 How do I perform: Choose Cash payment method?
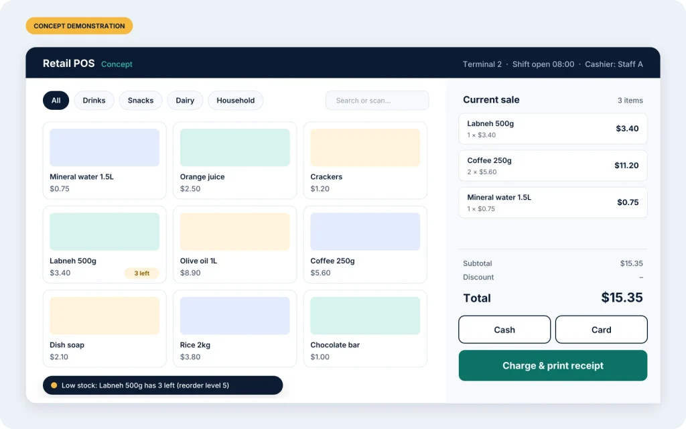tap(504, 330)
